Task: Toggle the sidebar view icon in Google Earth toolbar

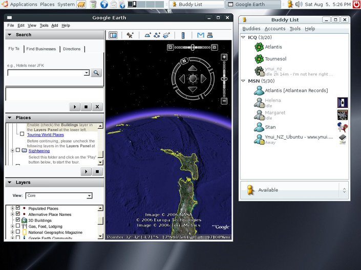Action: click(113, 35)
